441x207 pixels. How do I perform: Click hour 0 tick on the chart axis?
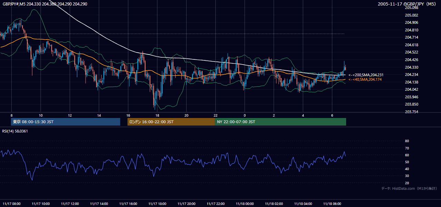point(245,115)
